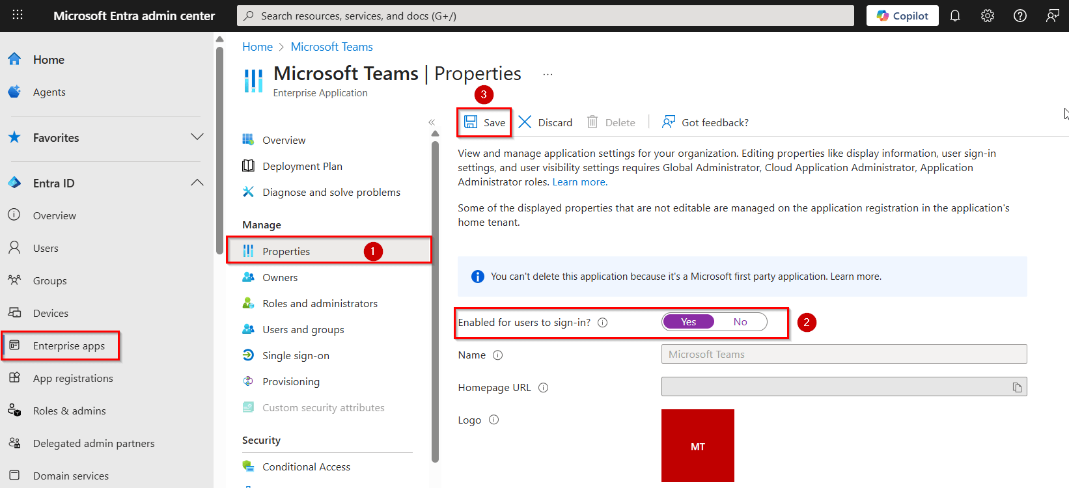Open Copilot

pyautogui.click(x=902, y=16)
